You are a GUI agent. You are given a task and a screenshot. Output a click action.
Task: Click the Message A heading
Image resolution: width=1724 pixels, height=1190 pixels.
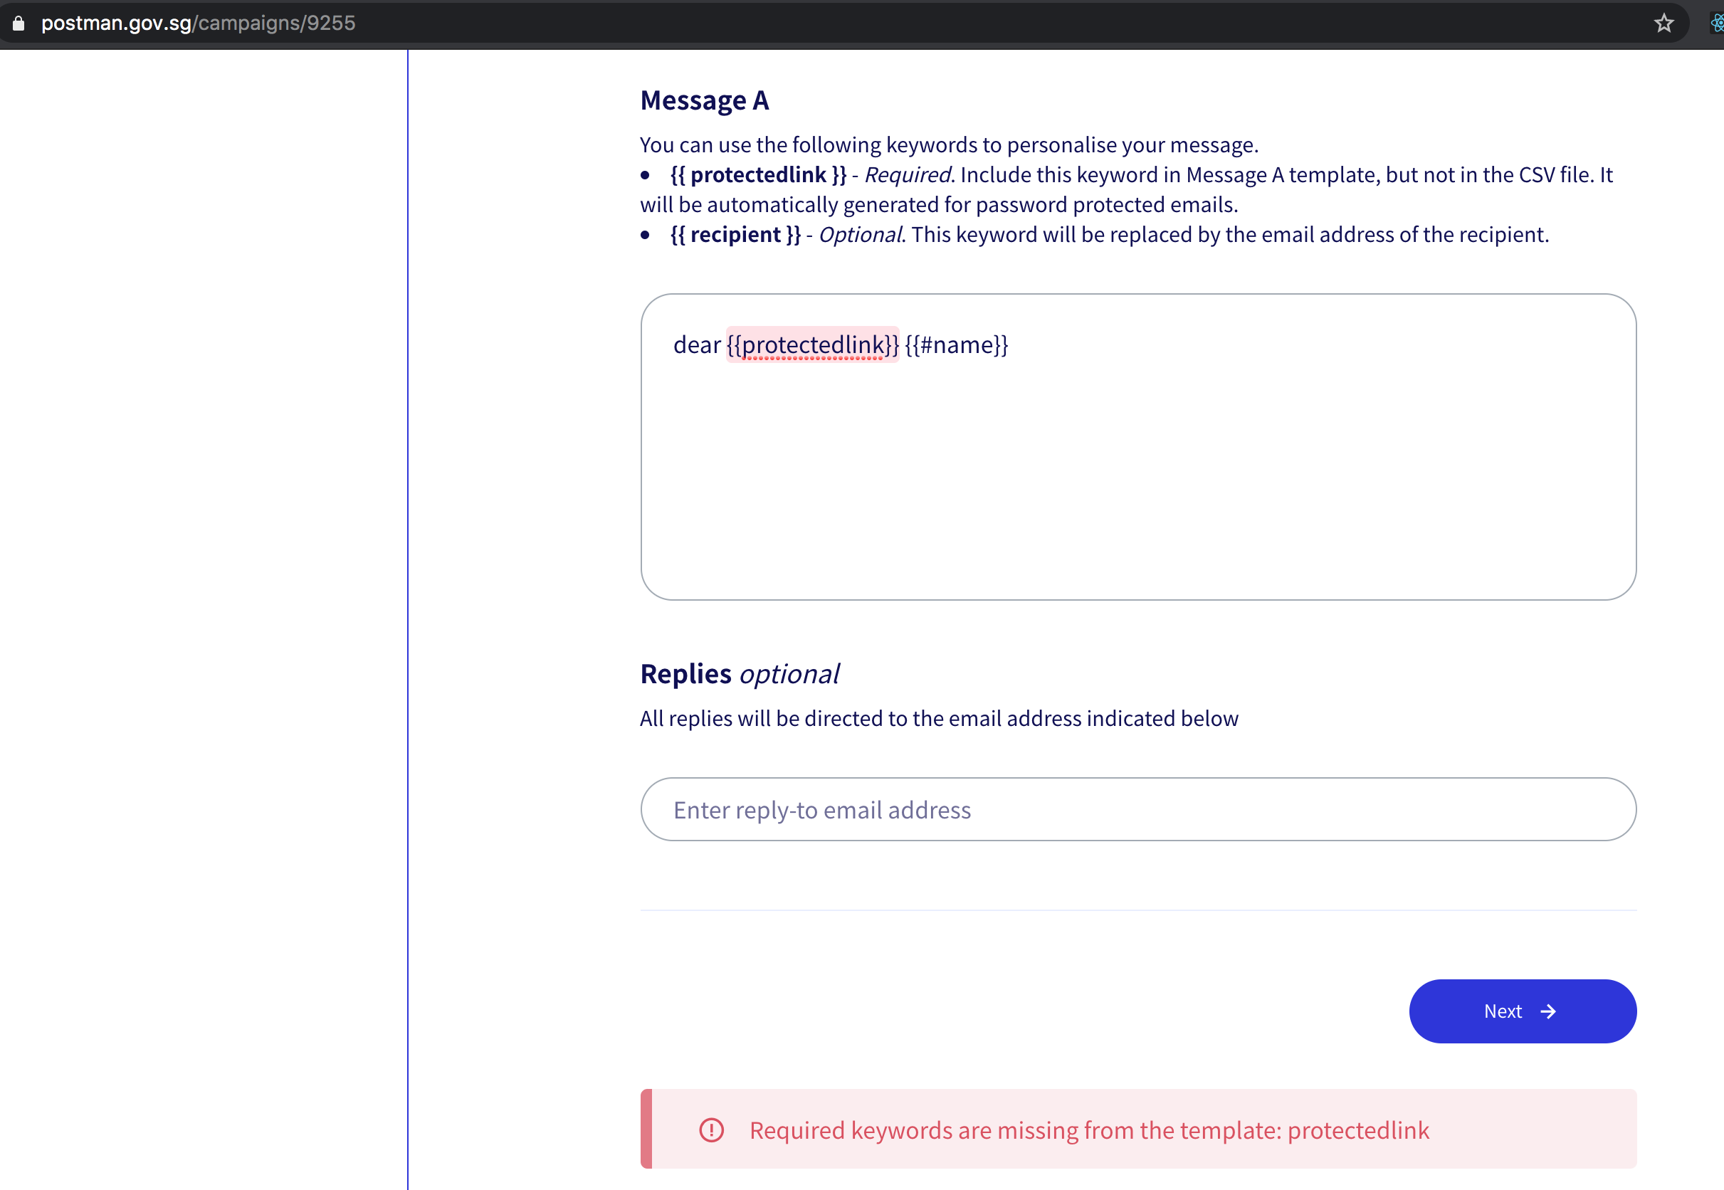click(704, 100)
